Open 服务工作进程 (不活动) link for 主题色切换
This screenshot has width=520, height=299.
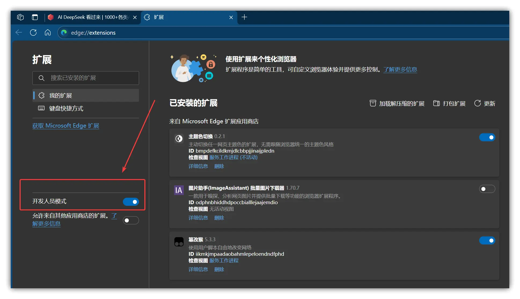pos(233,157)
